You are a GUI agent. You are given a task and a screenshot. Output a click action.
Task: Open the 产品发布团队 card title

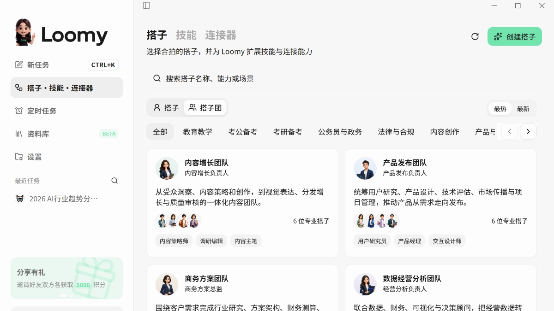click(405, 163)
